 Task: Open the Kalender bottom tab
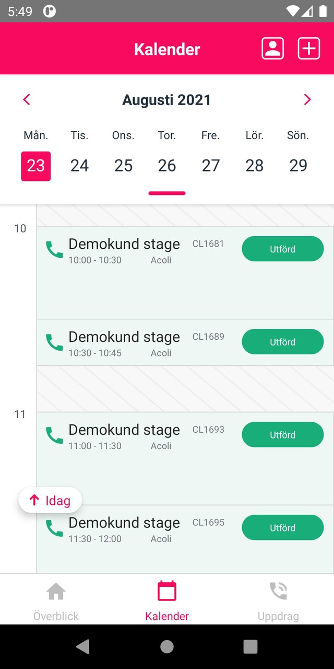coord(167,601)
